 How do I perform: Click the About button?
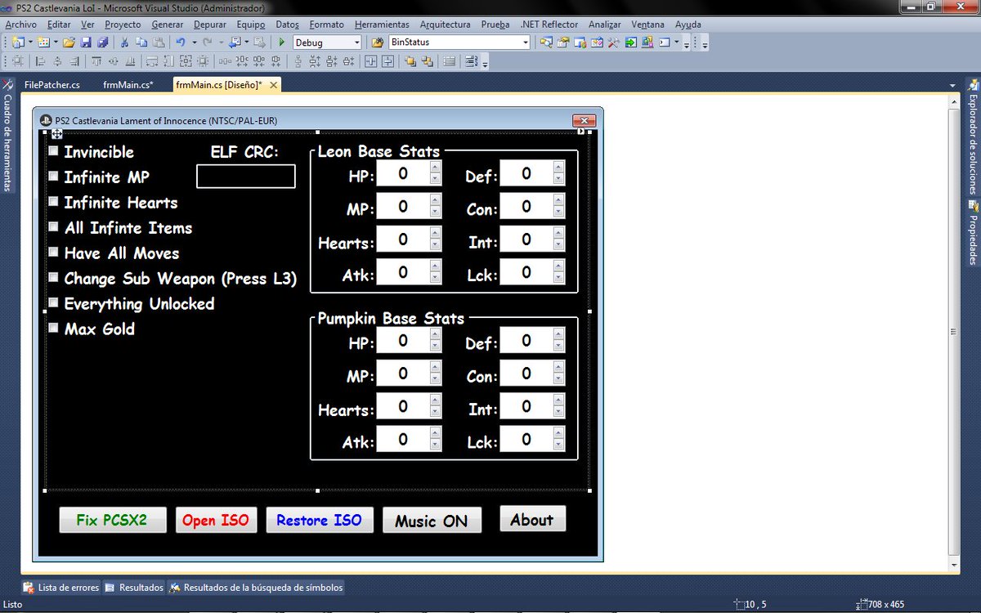coord(532,519)
